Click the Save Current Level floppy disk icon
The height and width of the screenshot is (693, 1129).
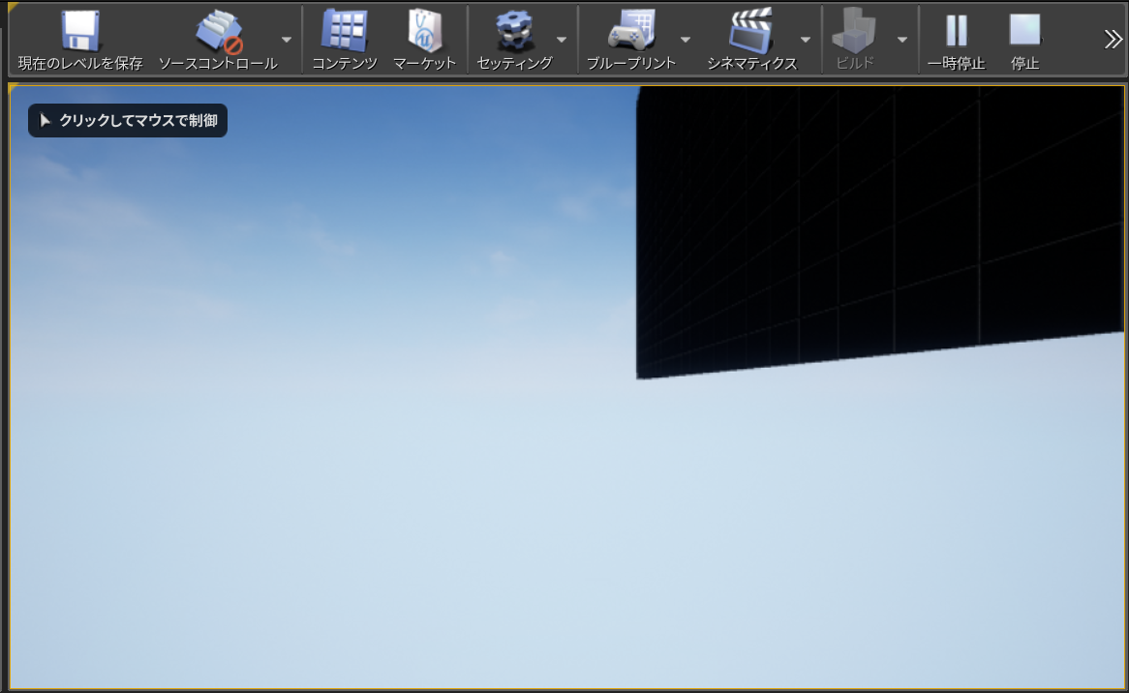[x=80, y=31]
